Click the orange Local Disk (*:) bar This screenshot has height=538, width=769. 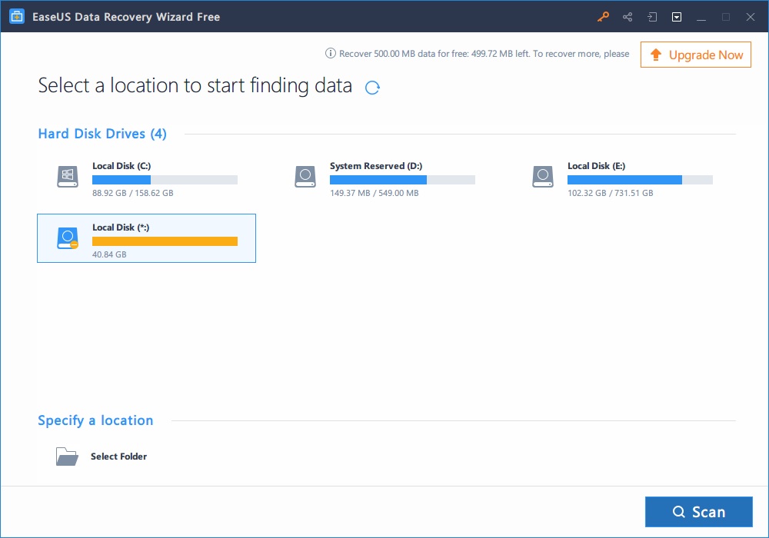(x=165, y=241)
